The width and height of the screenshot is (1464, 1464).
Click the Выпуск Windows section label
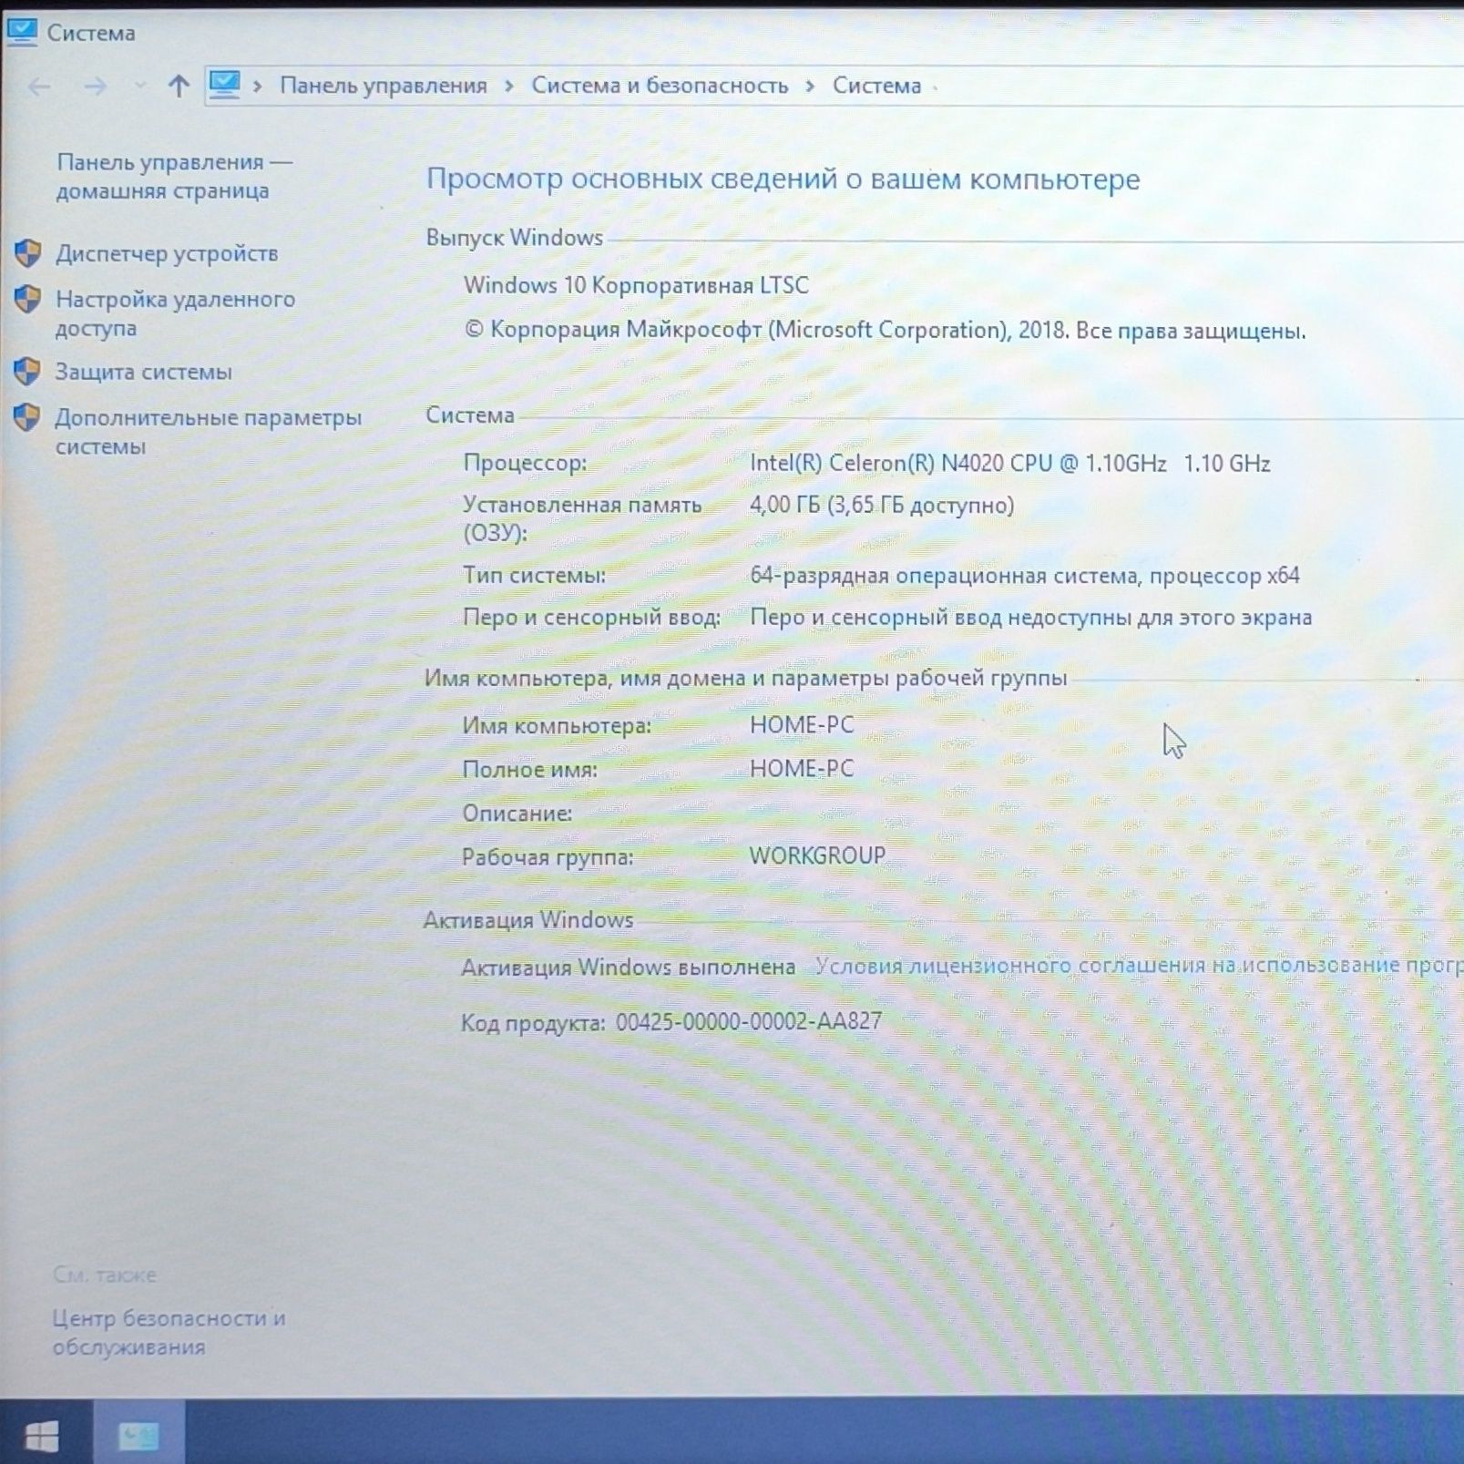(514, 237)
